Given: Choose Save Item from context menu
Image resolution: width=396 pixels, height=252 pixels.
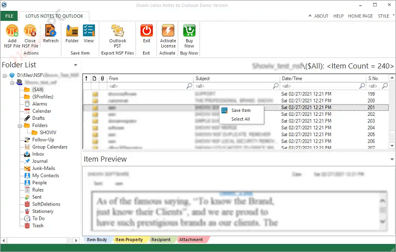Looking at the screenshot, I should [x=242, y=110].
